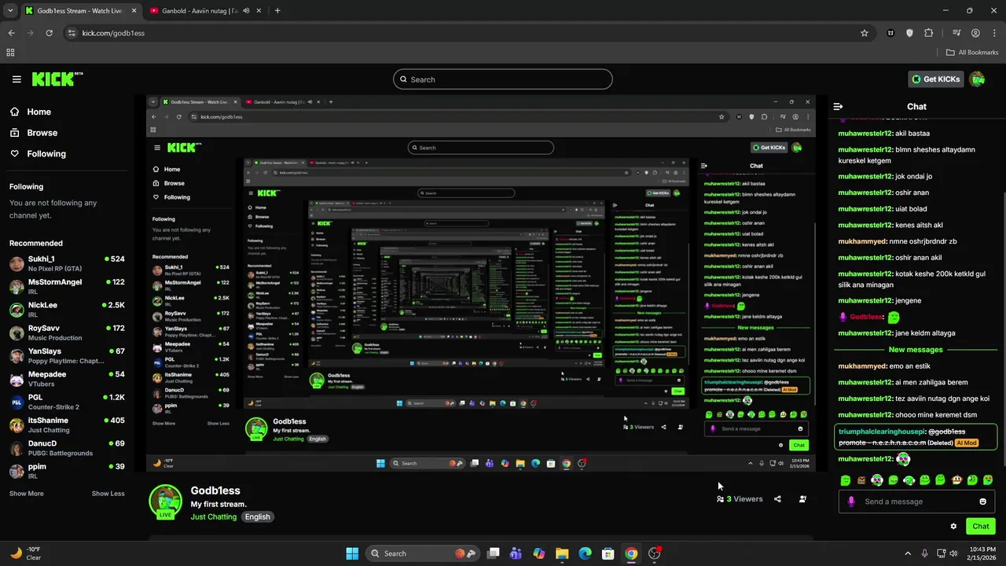Toggle the system tray microphone icon
This screenshot has width=1006, height=566.
click(924, 553)
